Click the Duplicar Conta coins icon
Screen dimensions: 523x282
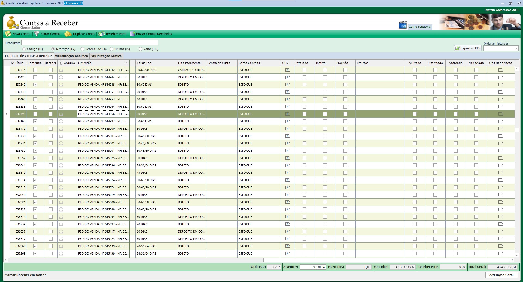point(68,34)
